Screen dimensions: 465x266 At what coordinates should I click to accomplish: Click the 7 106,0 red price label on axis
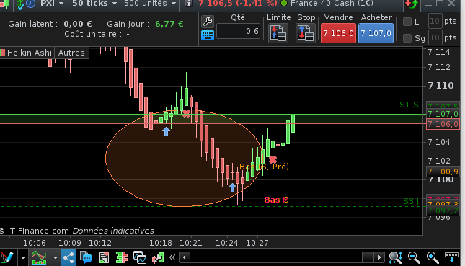443,124
